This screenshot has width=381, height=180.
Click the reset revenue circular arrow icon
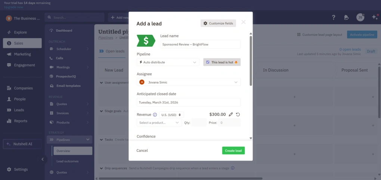(238, 115)
